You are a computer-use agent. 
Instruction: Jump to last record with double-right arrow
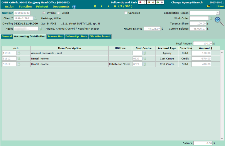[115, 7]
